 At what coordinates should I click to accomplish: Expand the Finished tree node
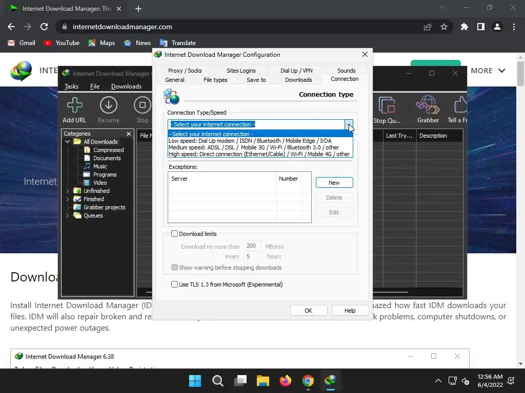(x=67, y=199)
